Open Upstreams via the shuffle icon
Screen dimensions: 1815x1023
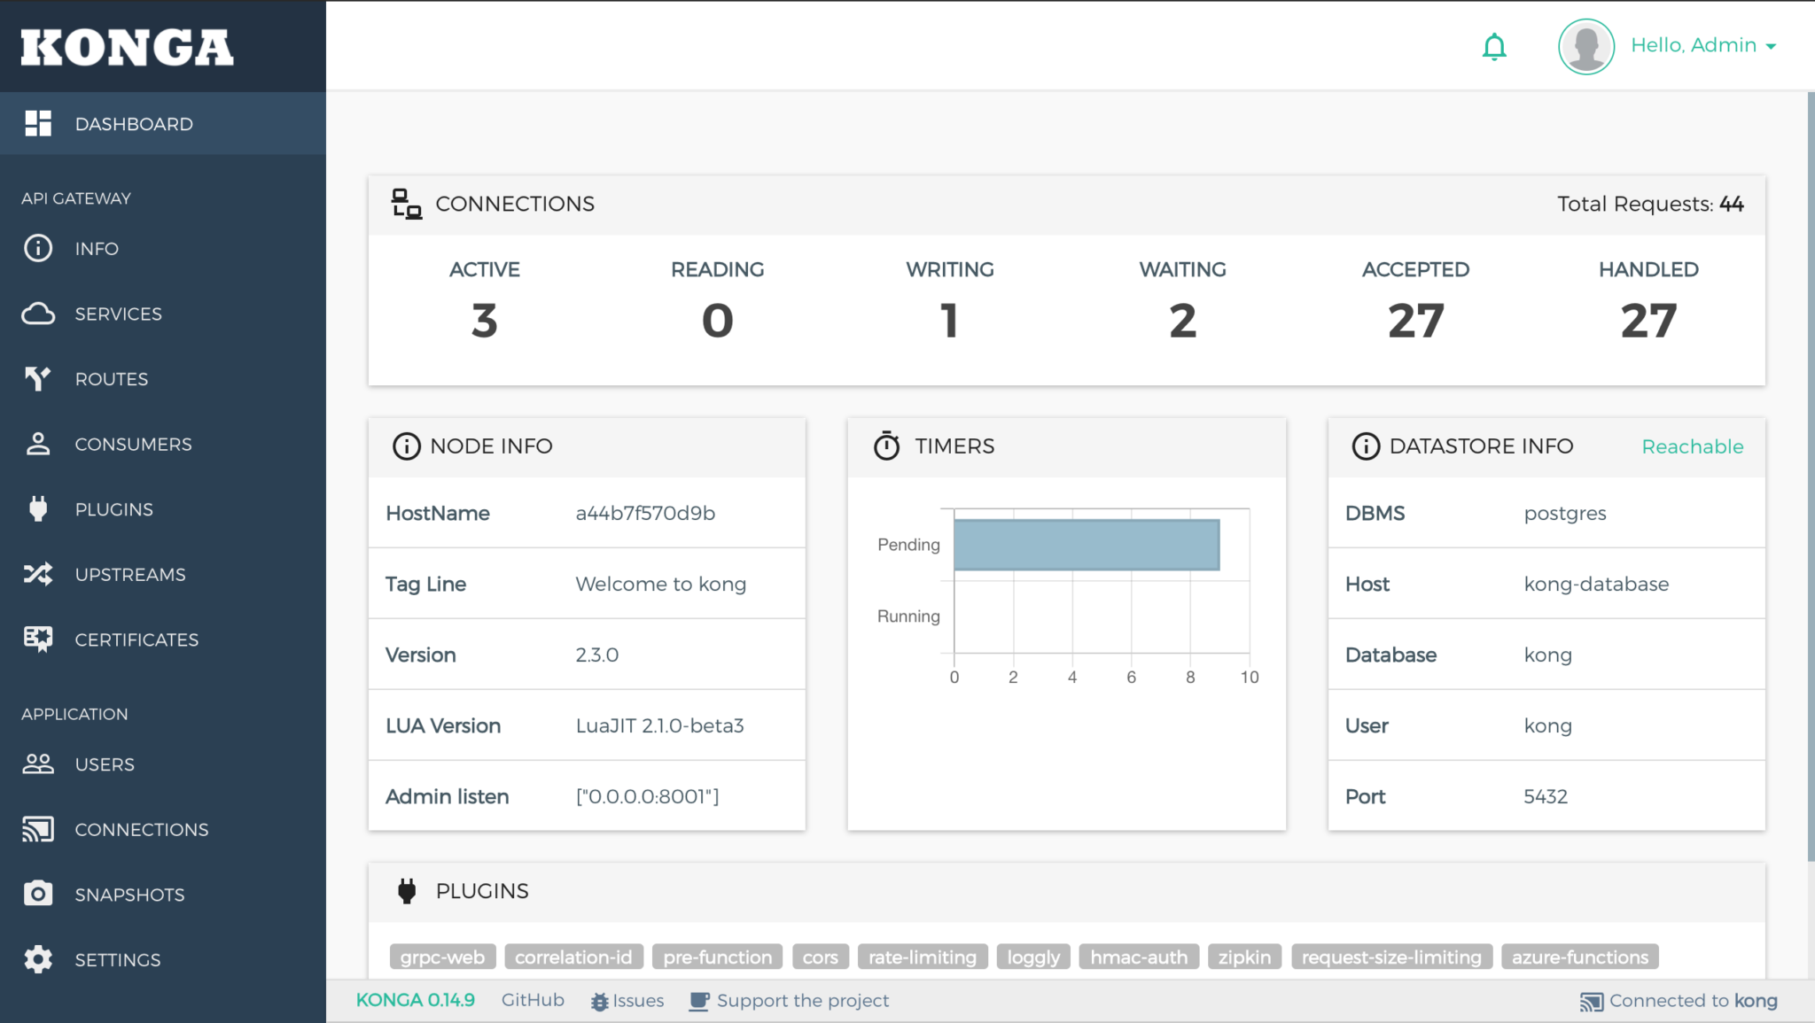click(37, 574)
